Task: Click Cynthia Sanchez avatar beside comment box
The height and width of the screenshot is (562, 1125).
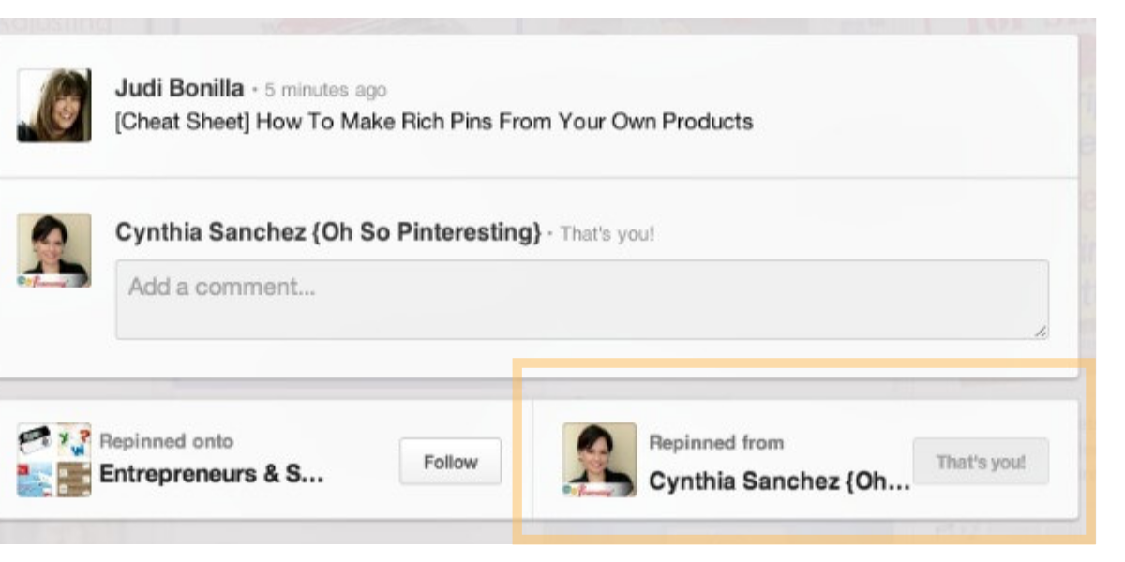Action: point(53,249)
